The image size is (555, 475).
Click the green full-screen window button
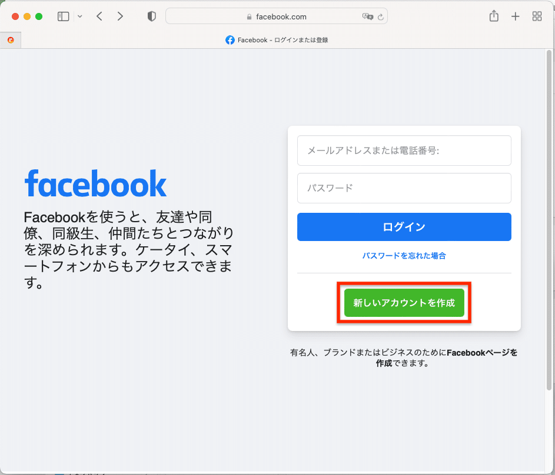click(x=39, y=16)
